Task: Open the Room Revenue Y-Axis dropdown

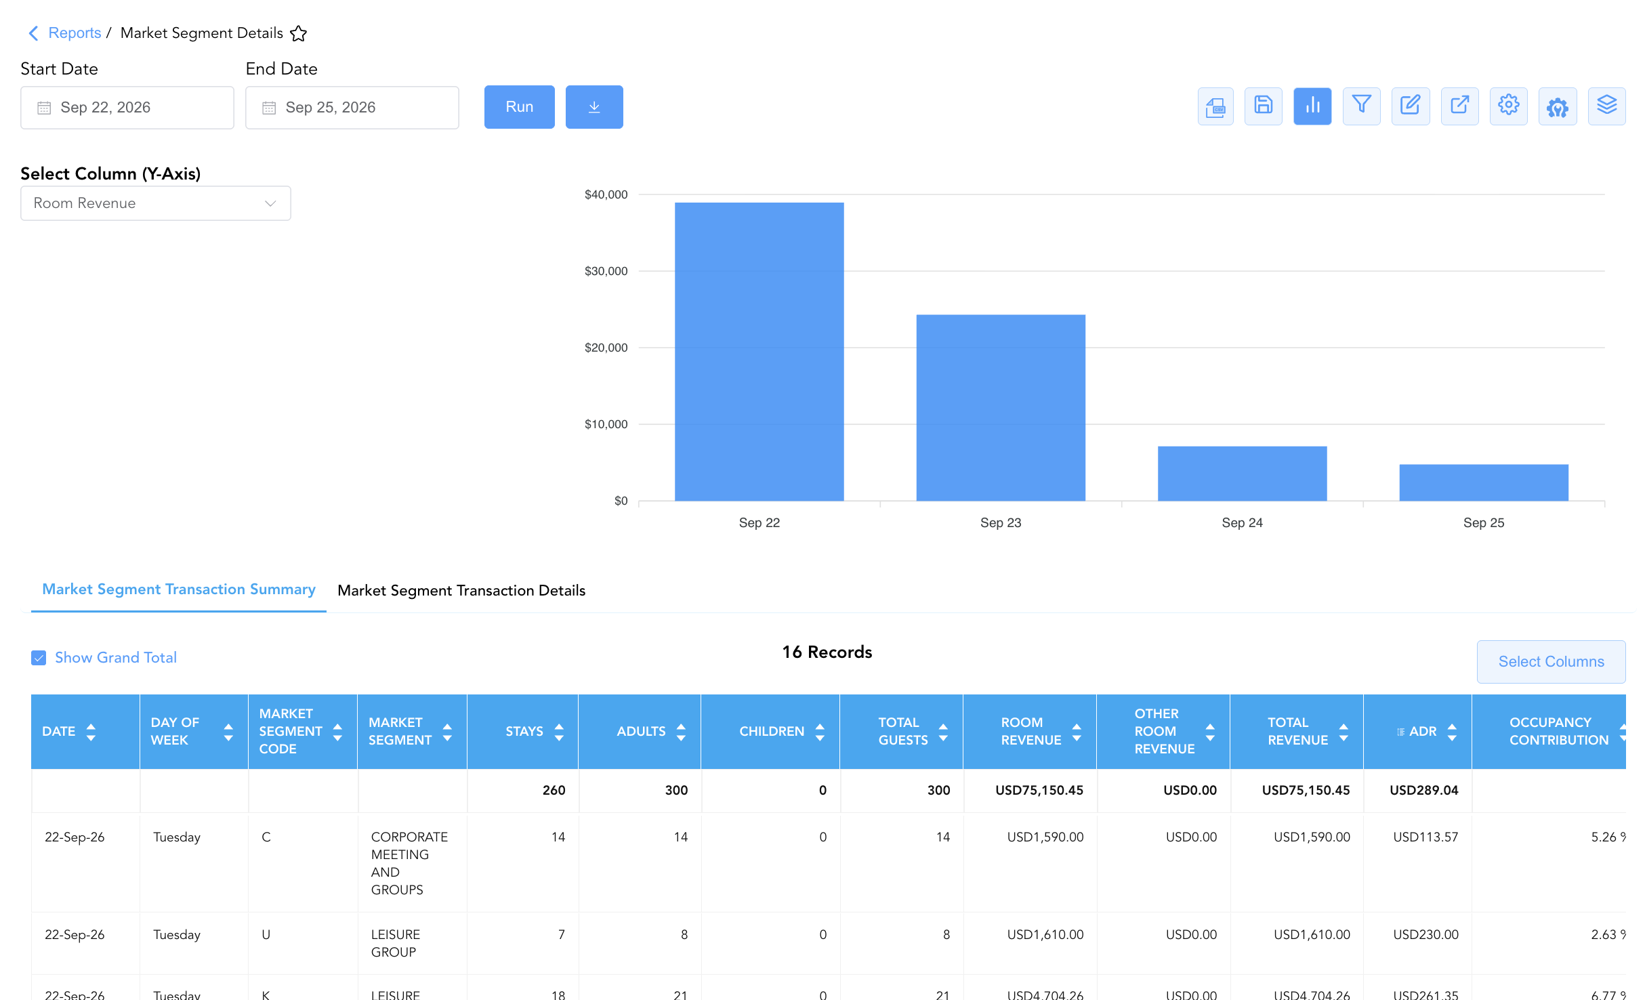Action: pyautogui.click(x=156, y=203)
